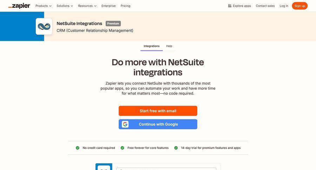
Task: Open Explore apps
Action: [x=239, y=6]
